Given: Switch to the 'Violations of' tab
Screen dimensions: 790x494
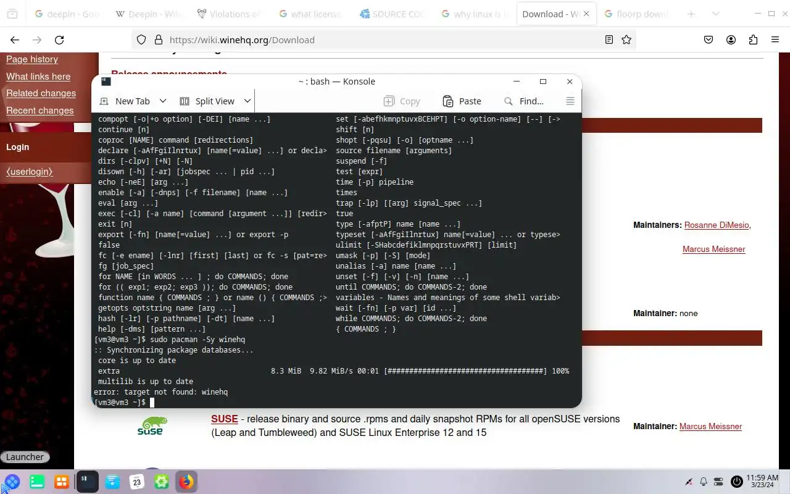Looking at the screenshot, I should [x=229, y=14].
